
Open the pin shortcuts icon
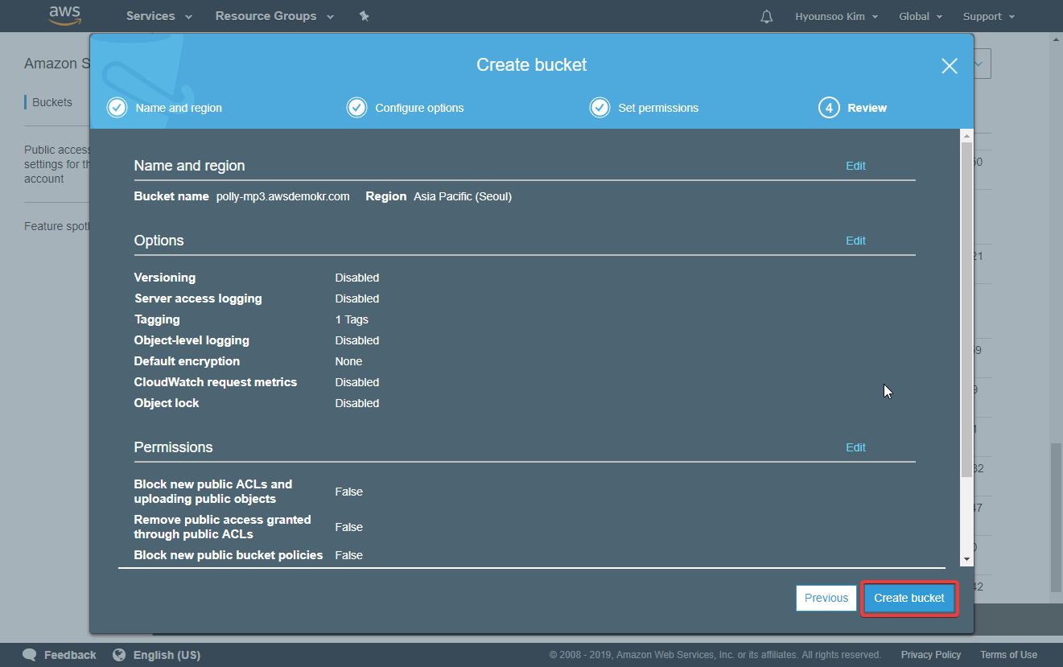pos(364,16)
